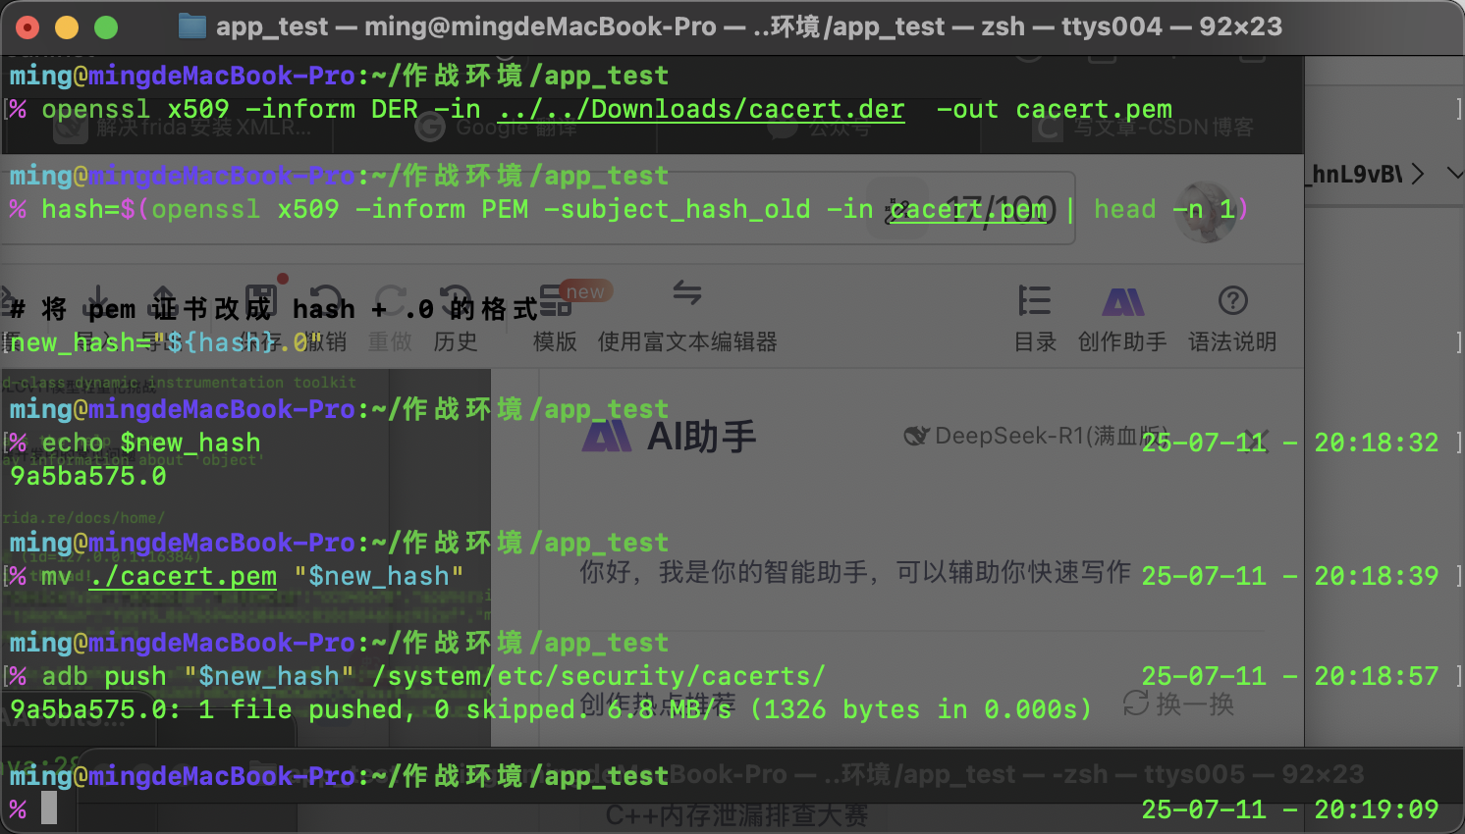Click the timestamp 20:18:39
Screen dimensions: 1465x834
pos(1377,576)
